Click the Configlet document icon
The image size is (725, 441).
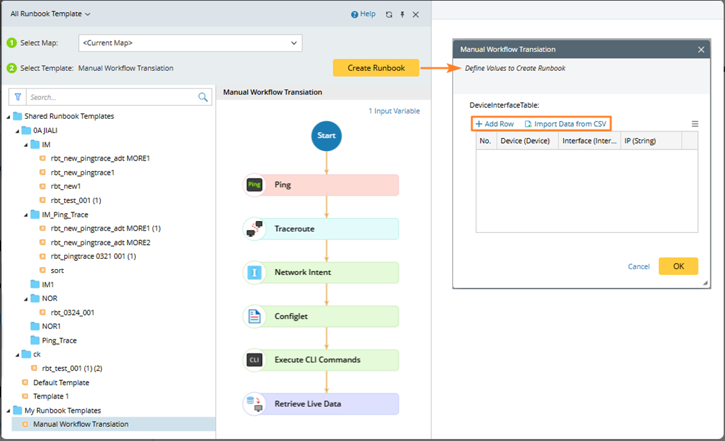click(254, 316)
